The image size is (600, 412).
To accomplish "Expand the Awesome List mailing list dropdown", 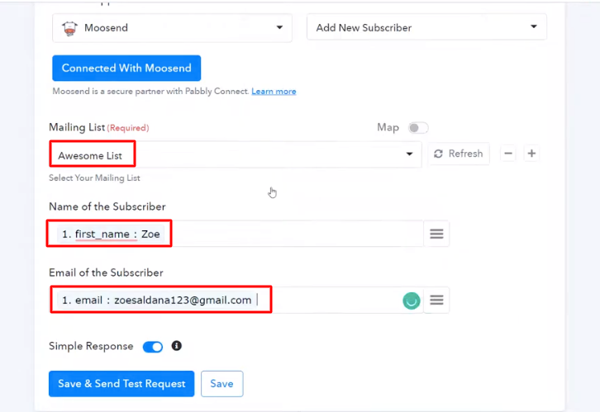I will (236, 154).
